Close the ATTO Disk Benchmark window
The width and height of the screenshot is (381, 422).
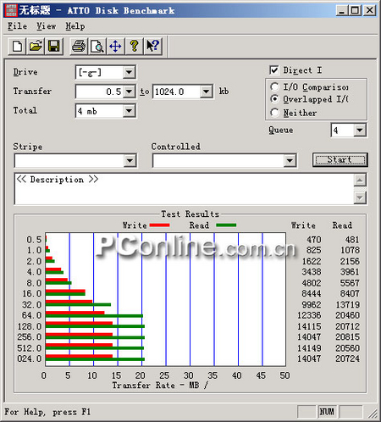tap(369, 11)
